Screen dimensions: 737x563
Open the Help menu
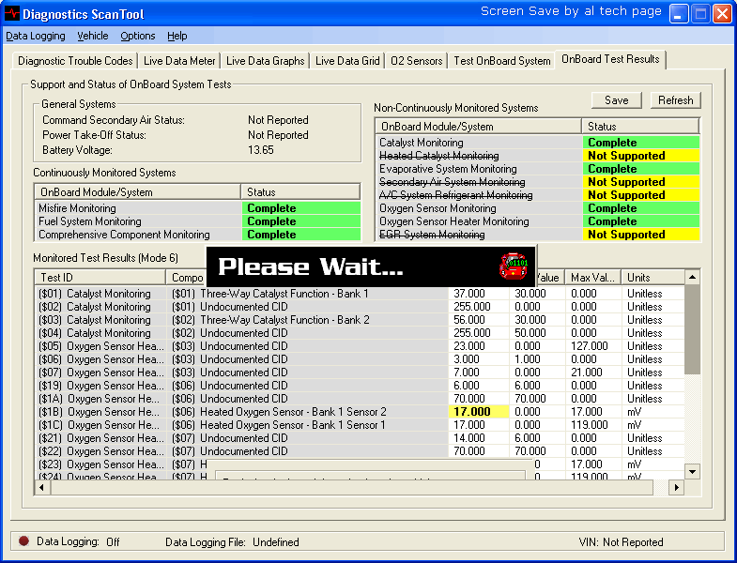click(x=177, y=36)
